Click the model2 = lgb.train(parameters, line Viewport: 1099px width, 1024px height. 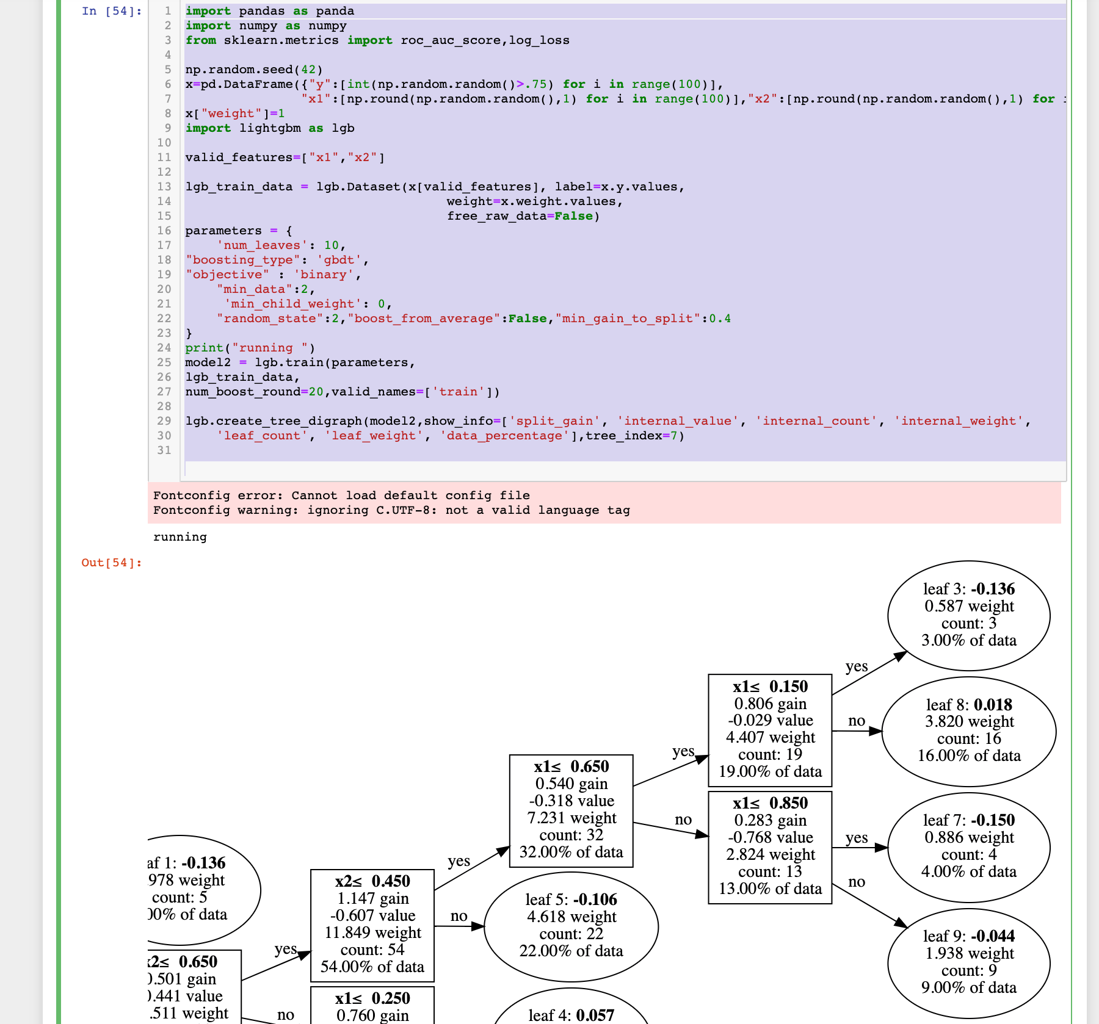coord(300,362)
